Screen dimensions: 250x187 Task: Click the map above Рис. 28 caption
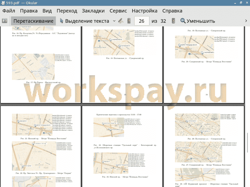pyautogui.click(x=195, y=174)
